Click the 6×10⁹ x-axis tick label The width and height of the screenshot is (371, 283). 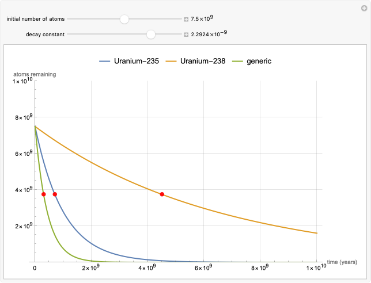pos(203,267)
